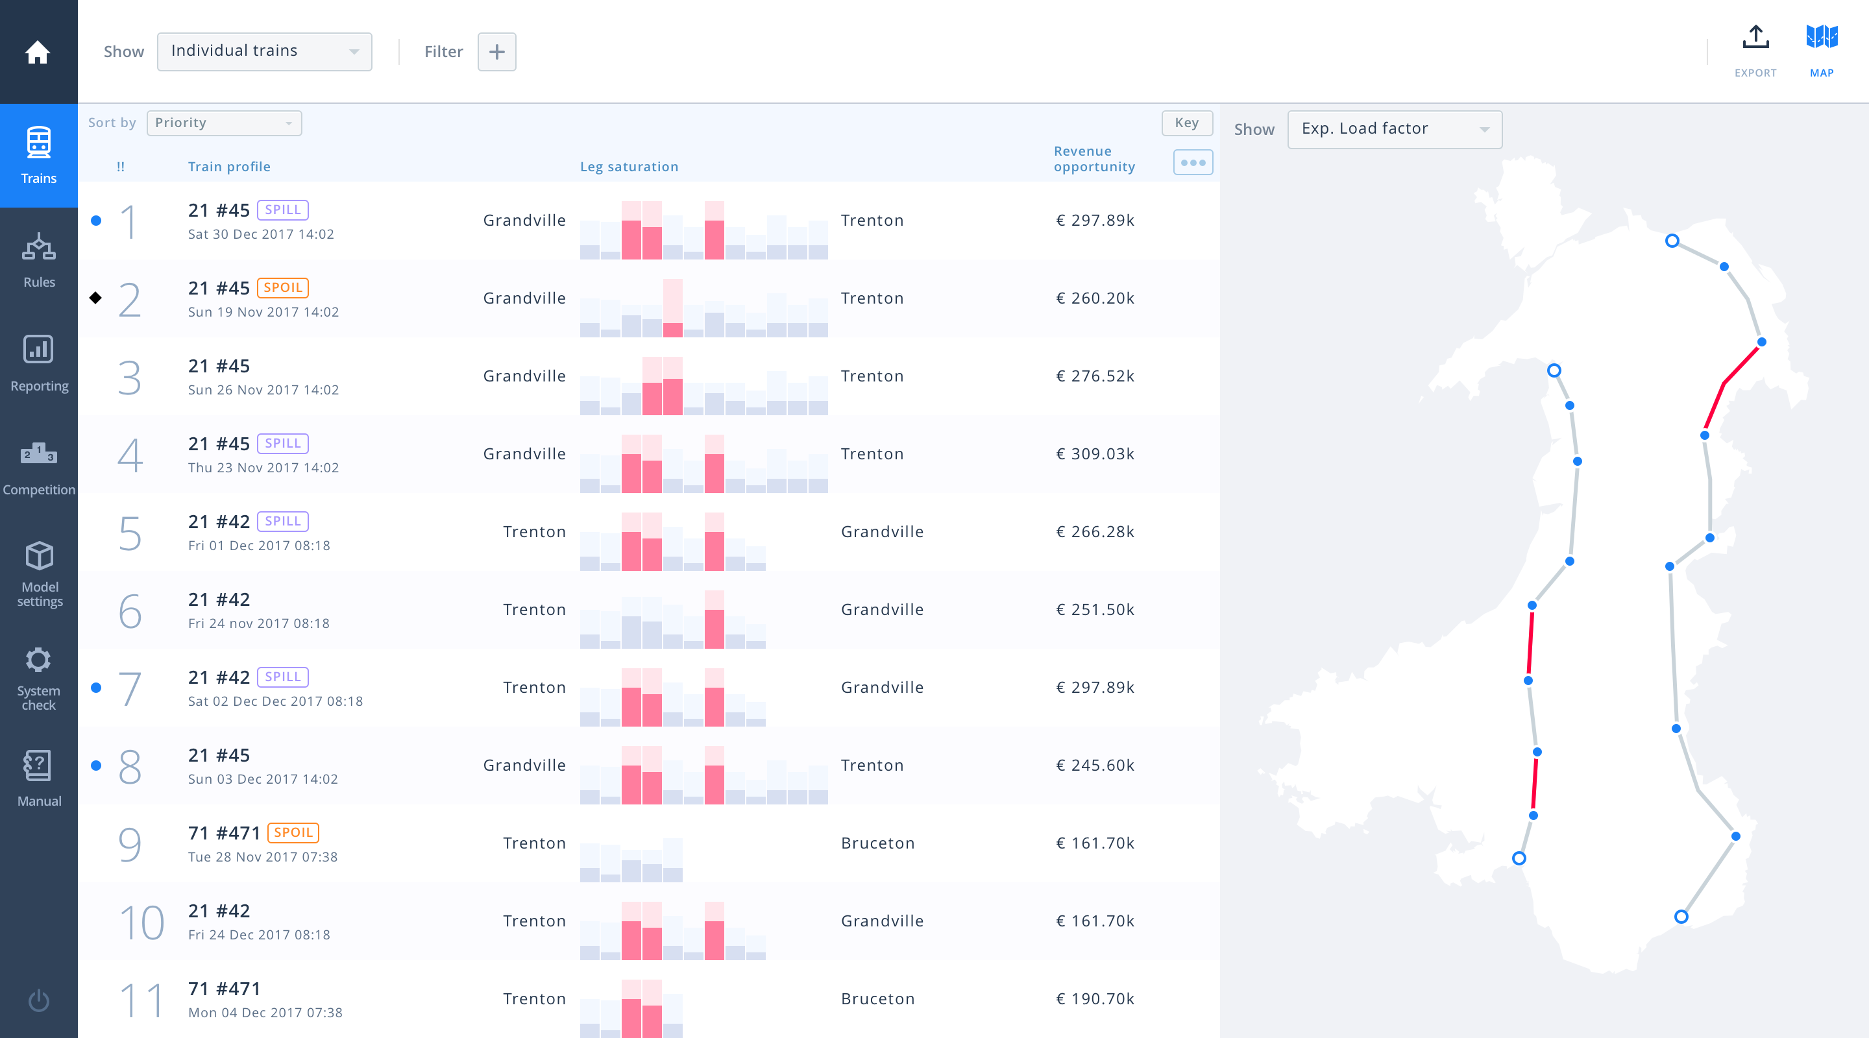Click the SPILL tag on row 1
The height and width of the screenshot is (1038, 1869).
pos(283,210)
